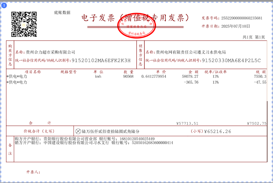Image resolution: width=273 pixels, height=183 pixels.
Task: Click seller tax ID 91520330MA6E4P2L5C
Action: pyautogui.click(x=231, y=60)
